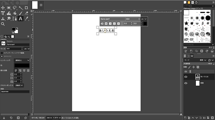Select the Color Picker eyedropper tool

tap(26, 19)
